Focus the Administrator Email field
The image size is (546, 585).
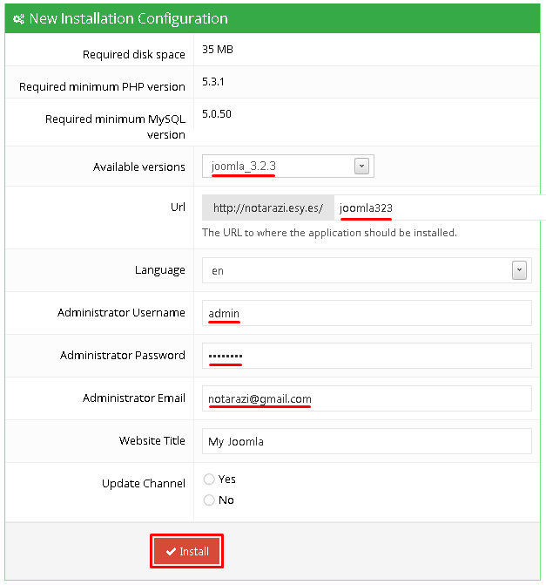coord(367,398)
